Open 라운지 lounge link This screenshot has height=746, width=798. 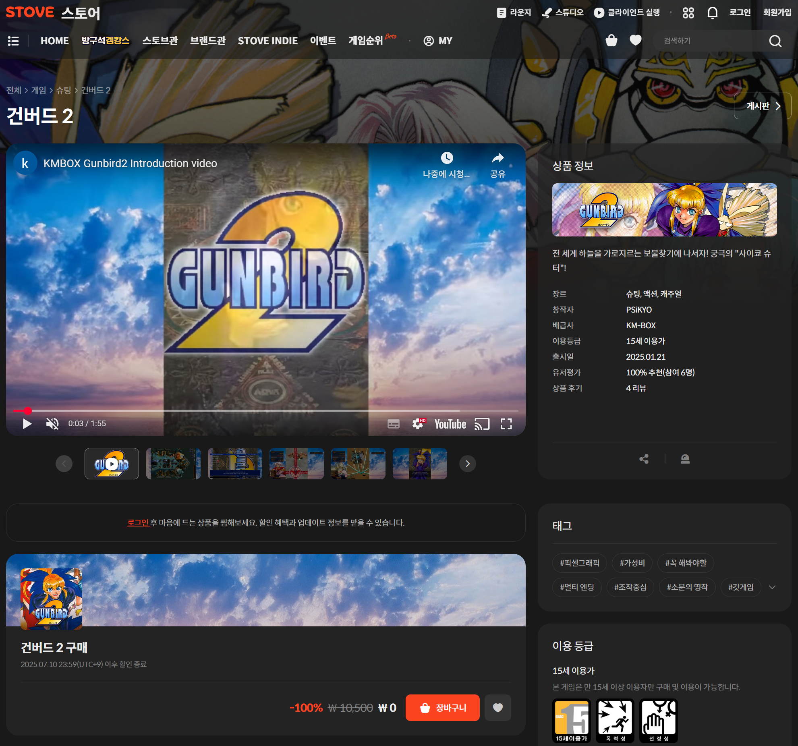tap(514, 12)
